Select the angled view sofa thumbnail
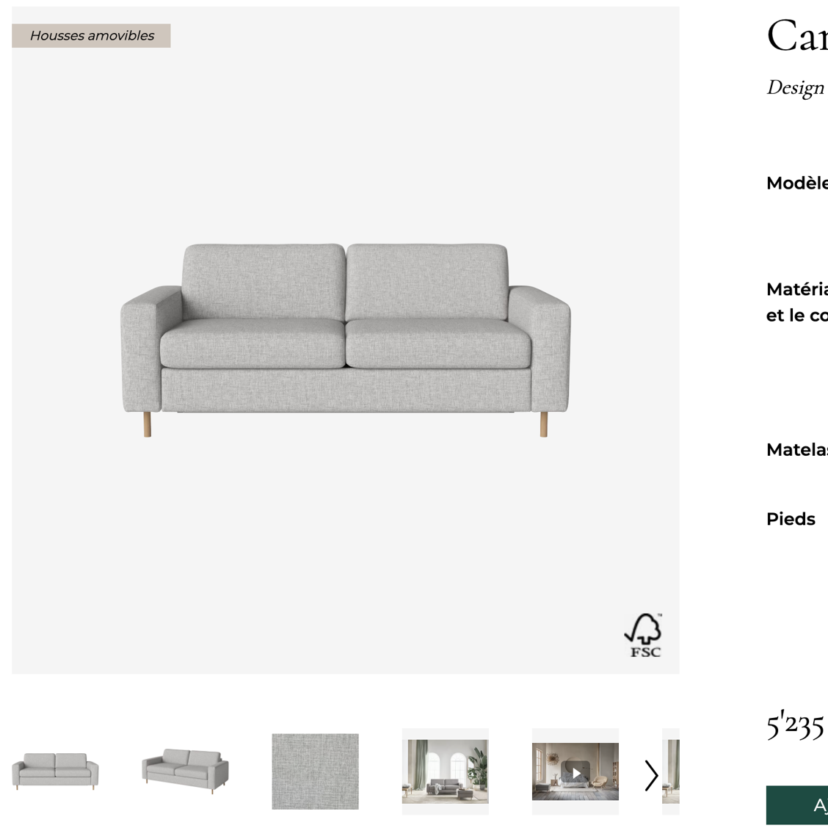828x828 pixels. [185, 771]
